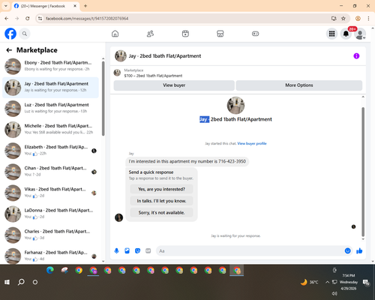Open the weather widget showing 36°C
The height and width of the screenshot is (300, 375).
point(310,282)
